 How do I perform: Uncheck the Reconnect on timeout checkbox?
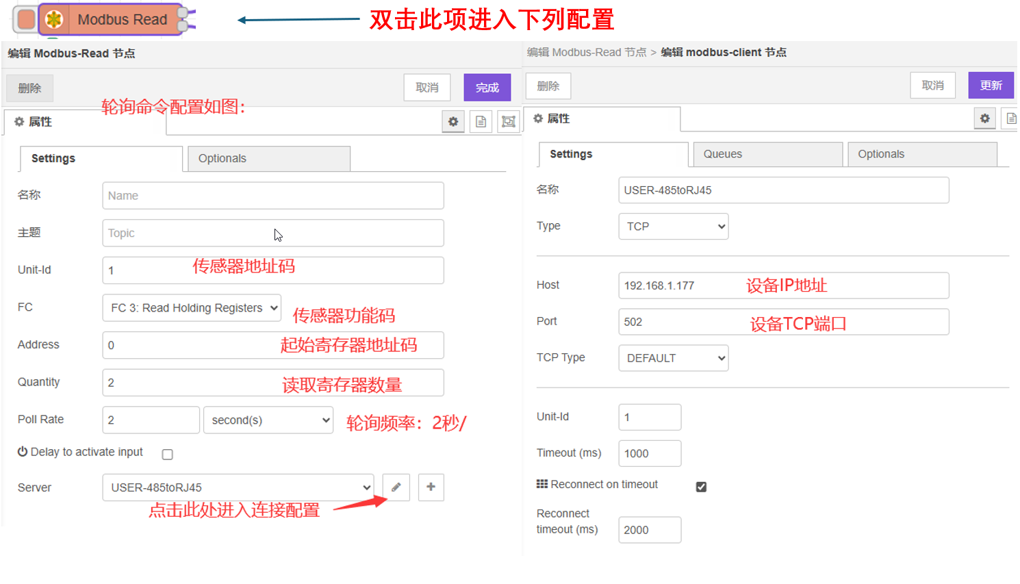coord(701,487)
